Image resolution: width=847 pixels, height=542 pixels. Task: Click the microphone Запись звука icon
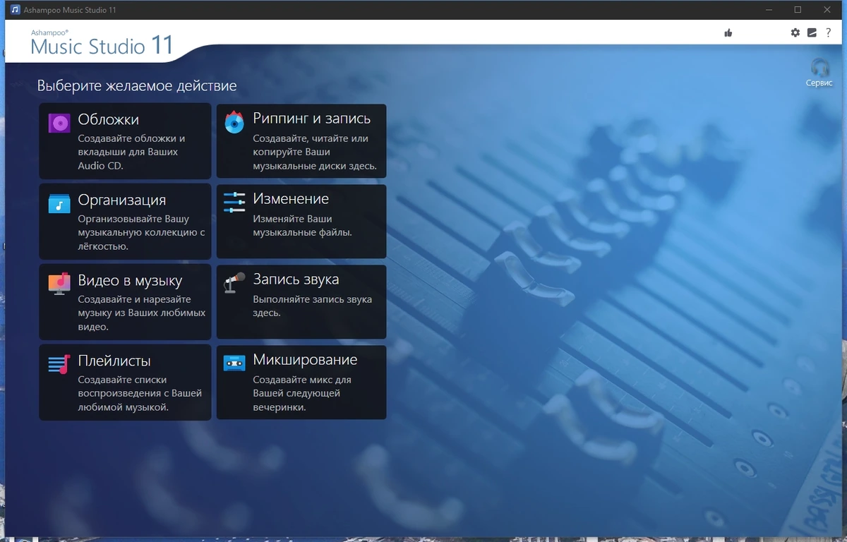click(x=234, y=282)
